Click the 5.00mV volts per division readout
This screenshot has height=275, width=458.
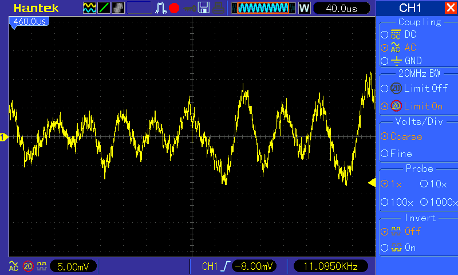click(x=73, y=266)
